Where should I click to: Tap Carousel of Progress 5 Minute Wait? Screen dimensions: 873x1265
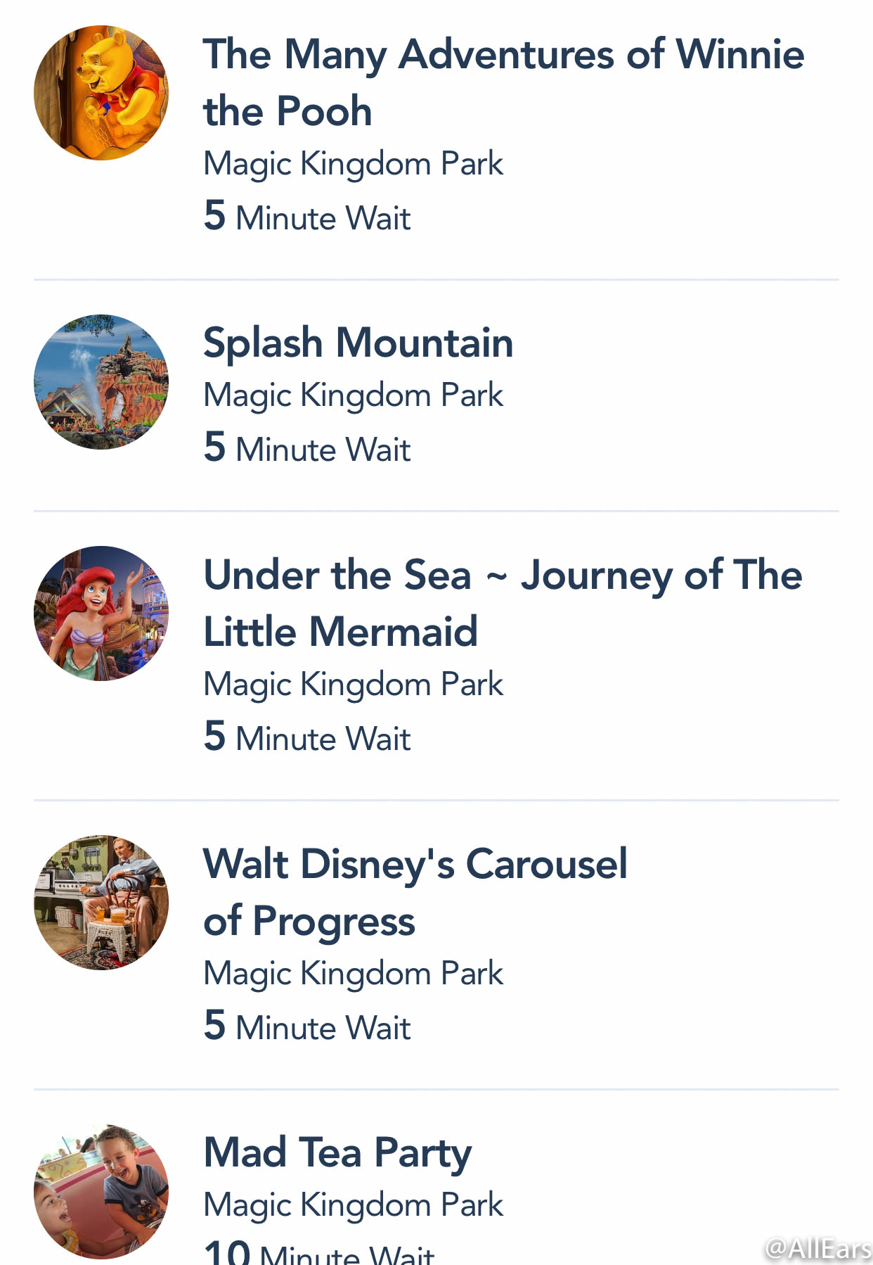[307, 1026]
